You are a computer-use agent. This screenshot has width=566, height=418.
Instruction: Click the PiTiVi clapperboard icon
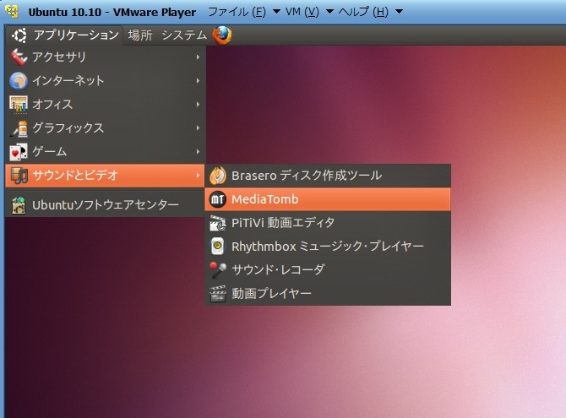(x=218, y=223)
